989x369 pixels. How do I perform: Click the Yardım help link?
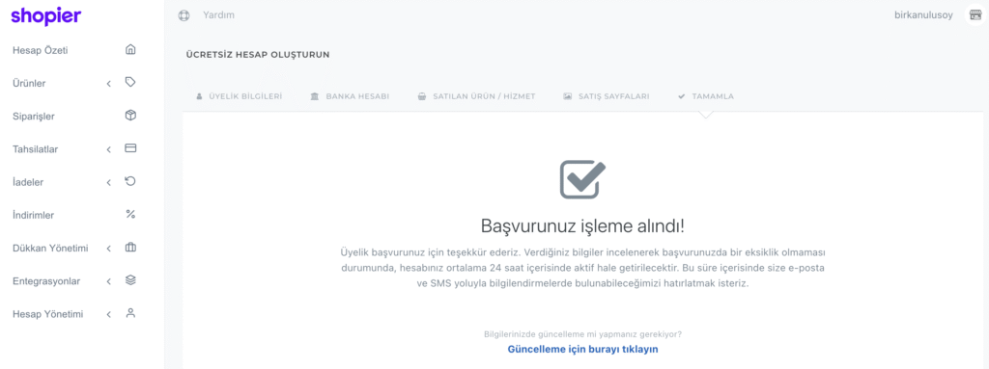coord(218,15)
